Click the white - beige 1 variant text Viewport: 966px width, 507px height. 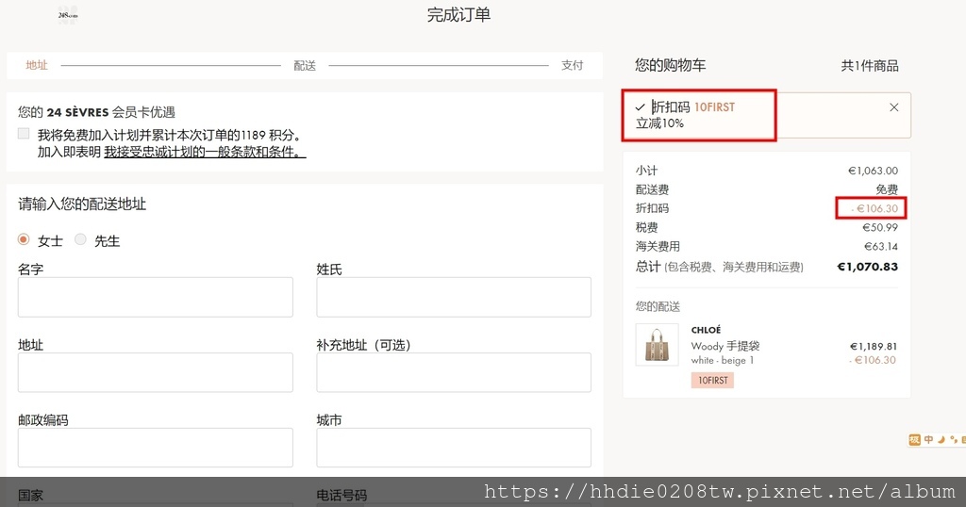tap(722, 360)
